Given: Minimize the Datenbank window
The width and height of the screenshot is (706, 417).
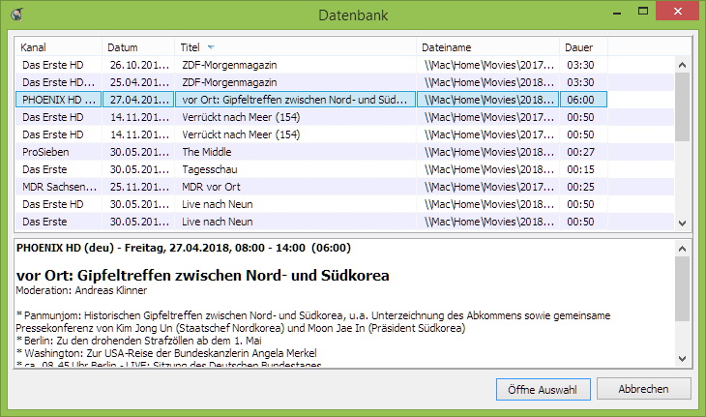Looking at the screenshot, I should click(605, 13).
